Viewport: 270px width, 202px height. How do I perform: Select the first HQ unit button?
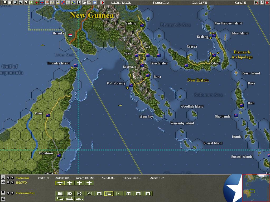(60, 194)
